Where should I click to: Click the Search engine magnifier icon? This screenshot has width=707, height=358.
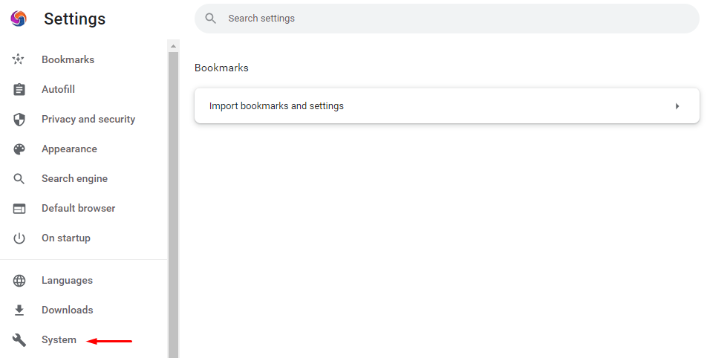coord(19,178)
